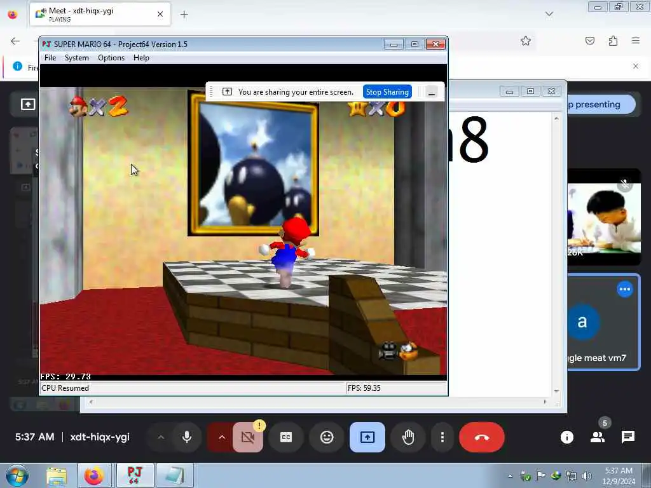
Task: Dismiss the Firefox notification bar
Action: [x=635, y=66]
